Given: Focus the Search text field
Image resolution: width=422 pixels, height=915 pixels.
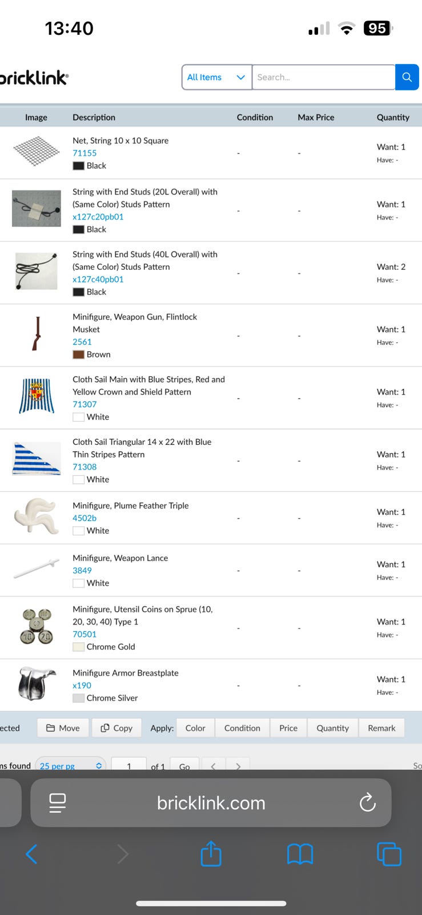Looking at the screenshot, I should pyautogui.click(x=323, y=77).
